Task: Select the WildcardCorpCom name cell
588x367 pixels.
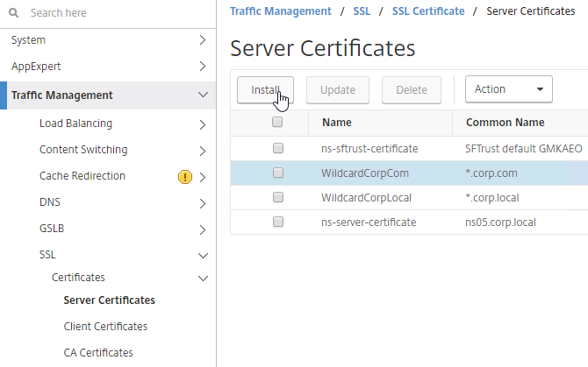Action: tap(365, 173)
